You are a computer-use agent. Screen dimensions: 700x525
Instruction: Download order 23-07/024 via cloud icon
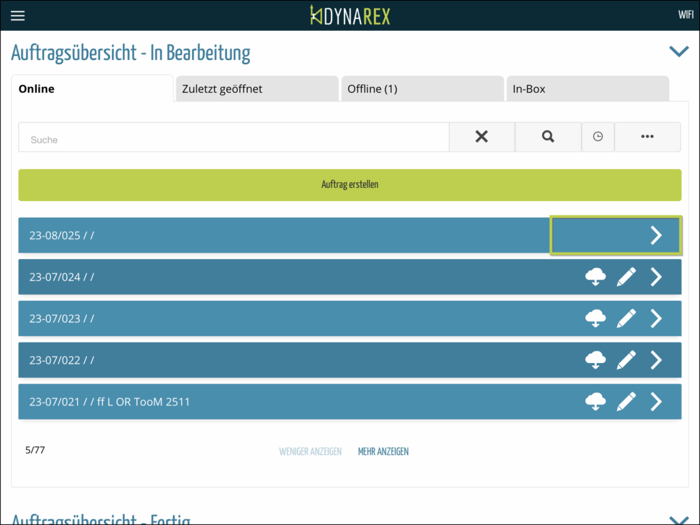pyautogui.click(x=595, y=277)
